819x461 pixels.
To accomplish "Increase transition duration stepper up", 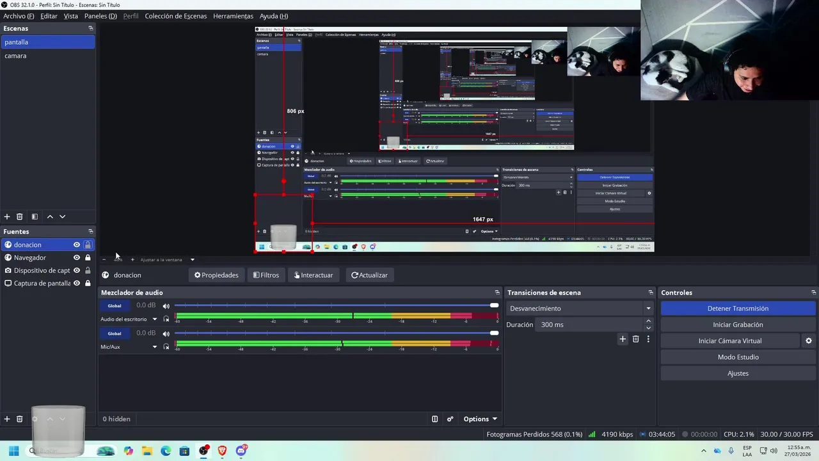I will click(x=648, y=321).
